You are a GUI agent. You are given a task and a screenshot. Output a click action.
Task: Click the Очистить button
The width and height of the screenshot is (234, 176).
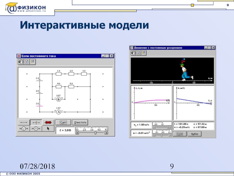pos(80,122)
